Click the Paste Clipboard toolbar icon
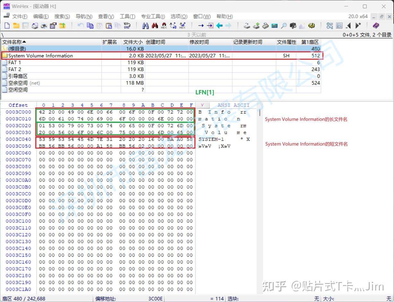Screen dimensions: 394x302 (109, 26)
